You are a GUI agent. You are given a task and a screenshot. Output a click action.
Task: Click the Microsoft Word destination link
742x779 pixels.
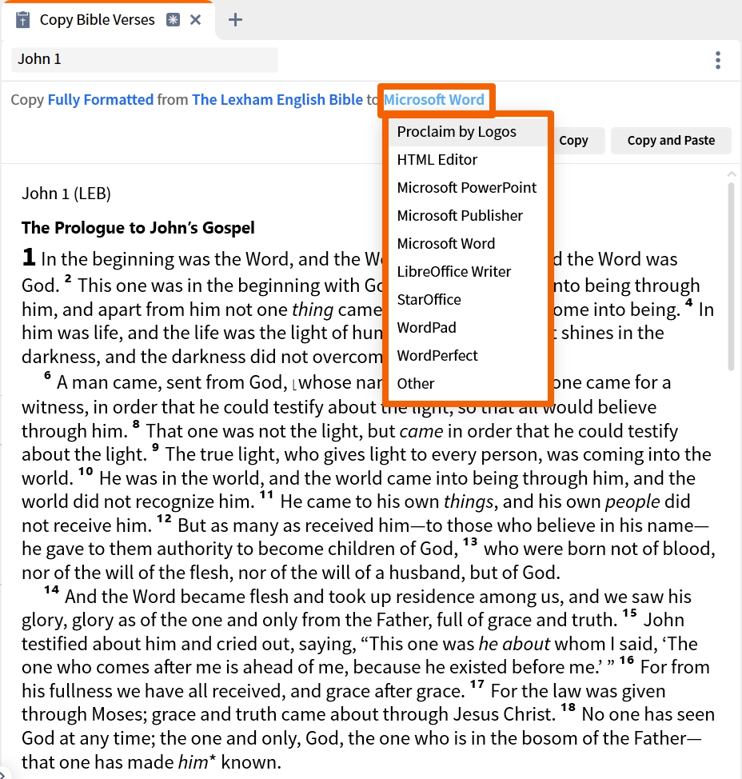click(x=434, y=100)
